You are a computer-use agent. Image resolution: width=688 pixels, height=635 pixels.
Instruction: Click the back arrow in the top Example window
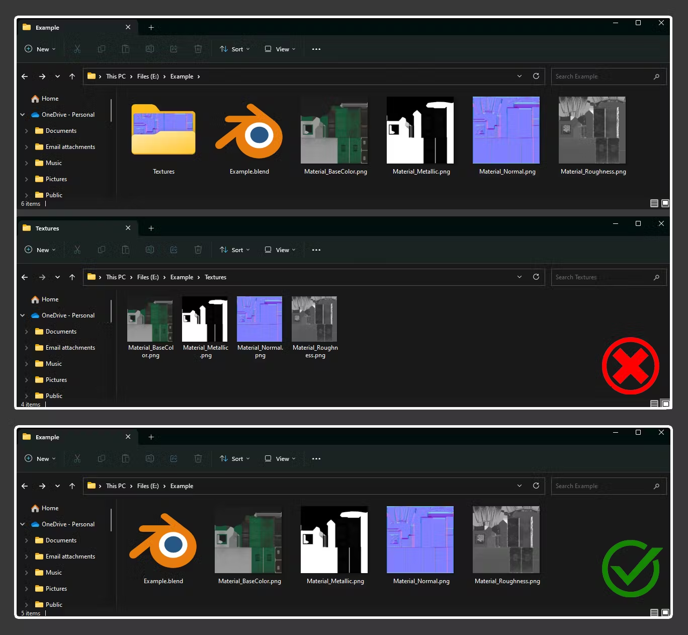coord(25,76)
